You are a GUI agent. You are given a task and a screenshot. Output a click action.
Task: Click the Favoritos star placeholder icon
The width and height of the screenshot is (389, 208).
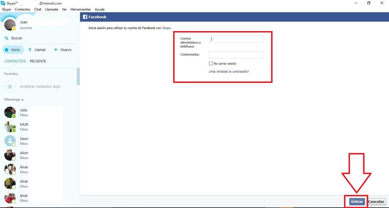coord(10,87)
